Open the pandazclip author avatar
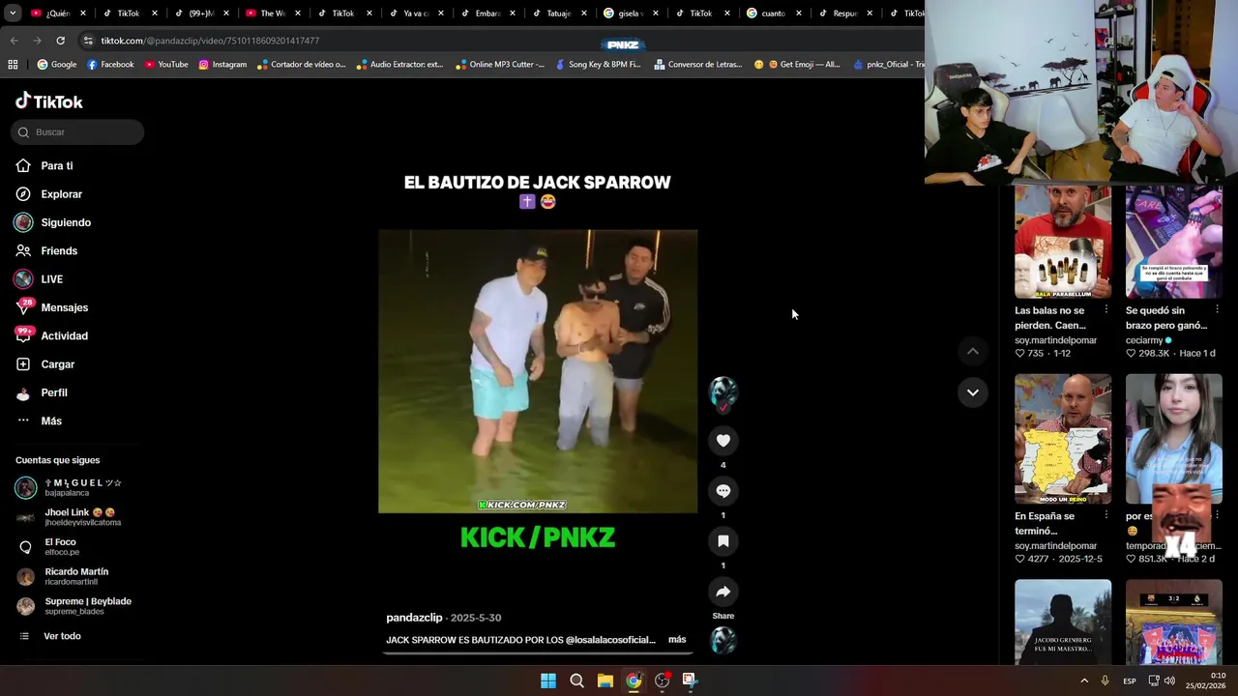Viewport: 1238px width, 696px height. pos(722,391)
